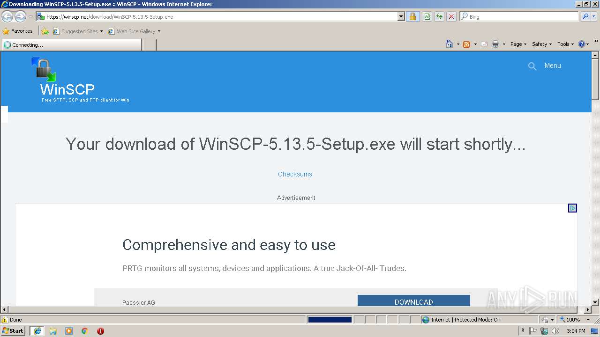Expand the Home icon dropdown arrow
Image resolution: width=600 pixels, height=337 pixels.
click(458, 44)
